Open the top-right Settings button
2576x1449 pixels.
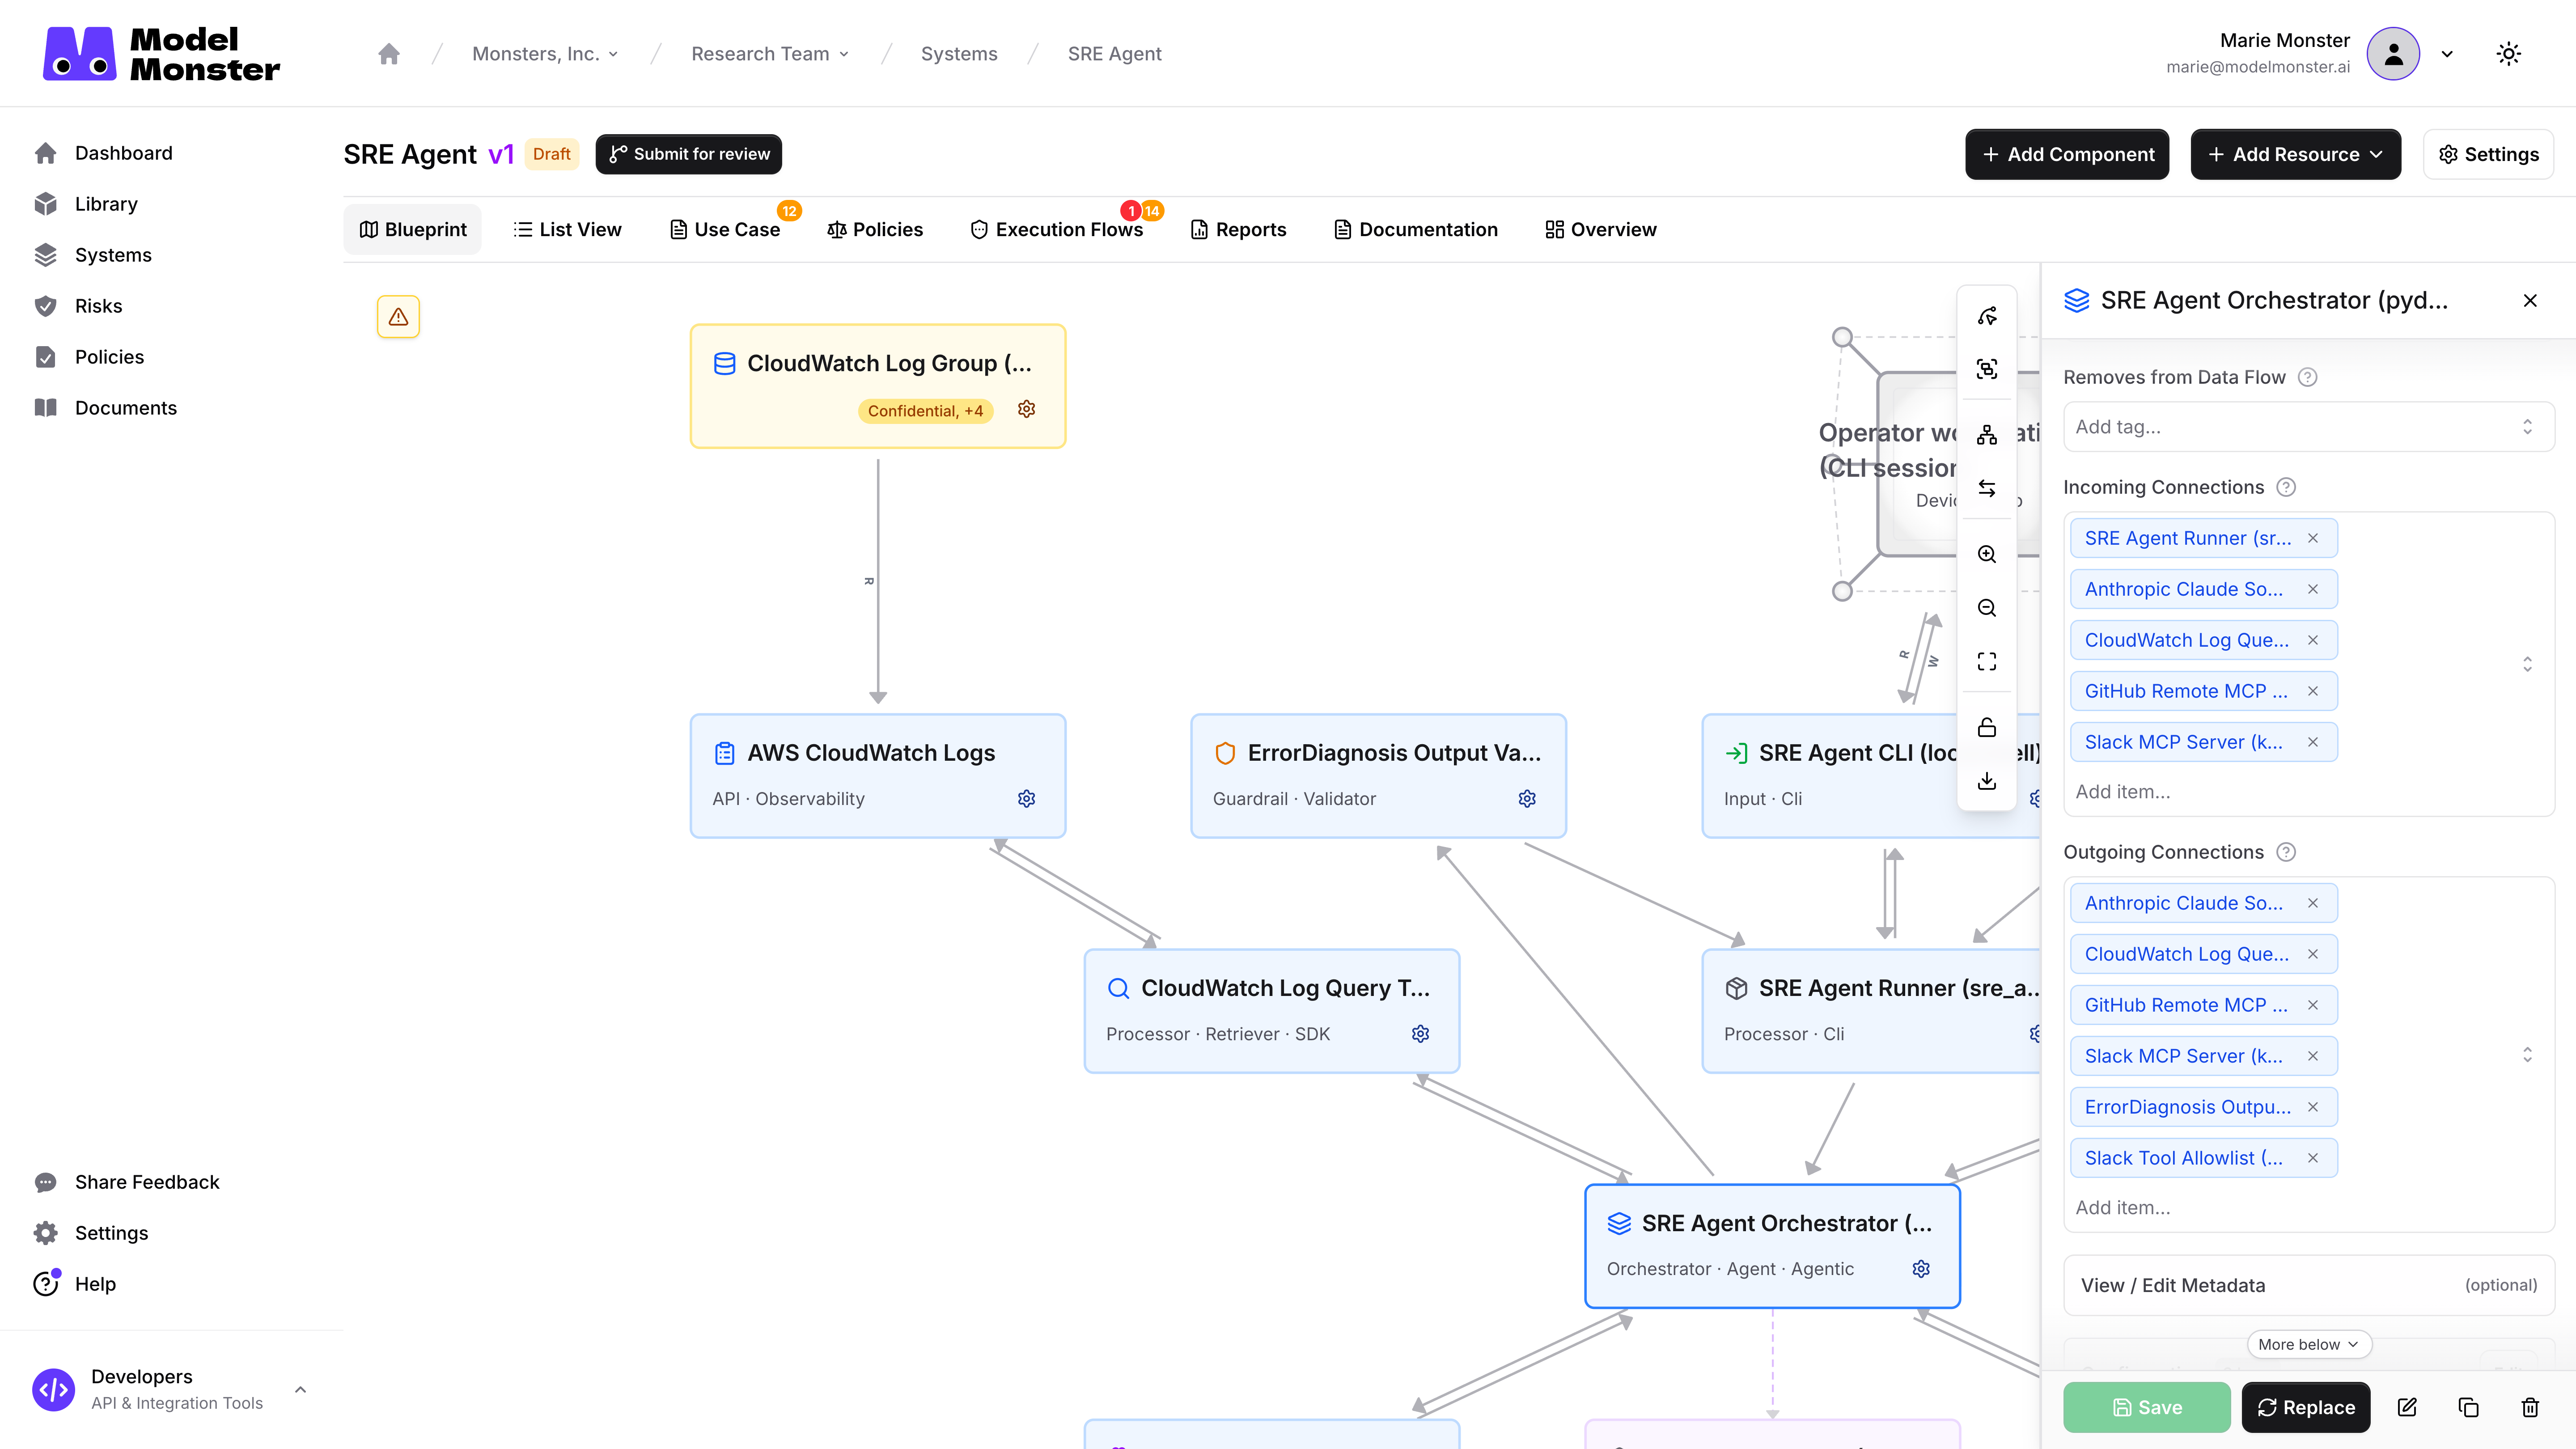pyautogui.click(x=2488, y=154)
